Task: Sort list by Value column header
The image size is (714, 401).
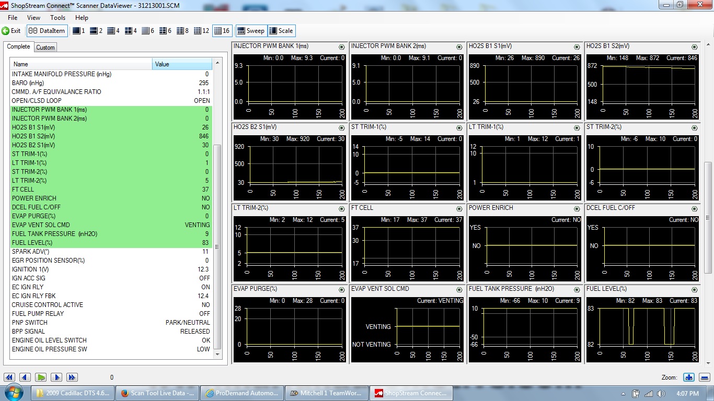Action: pos(182,64)
